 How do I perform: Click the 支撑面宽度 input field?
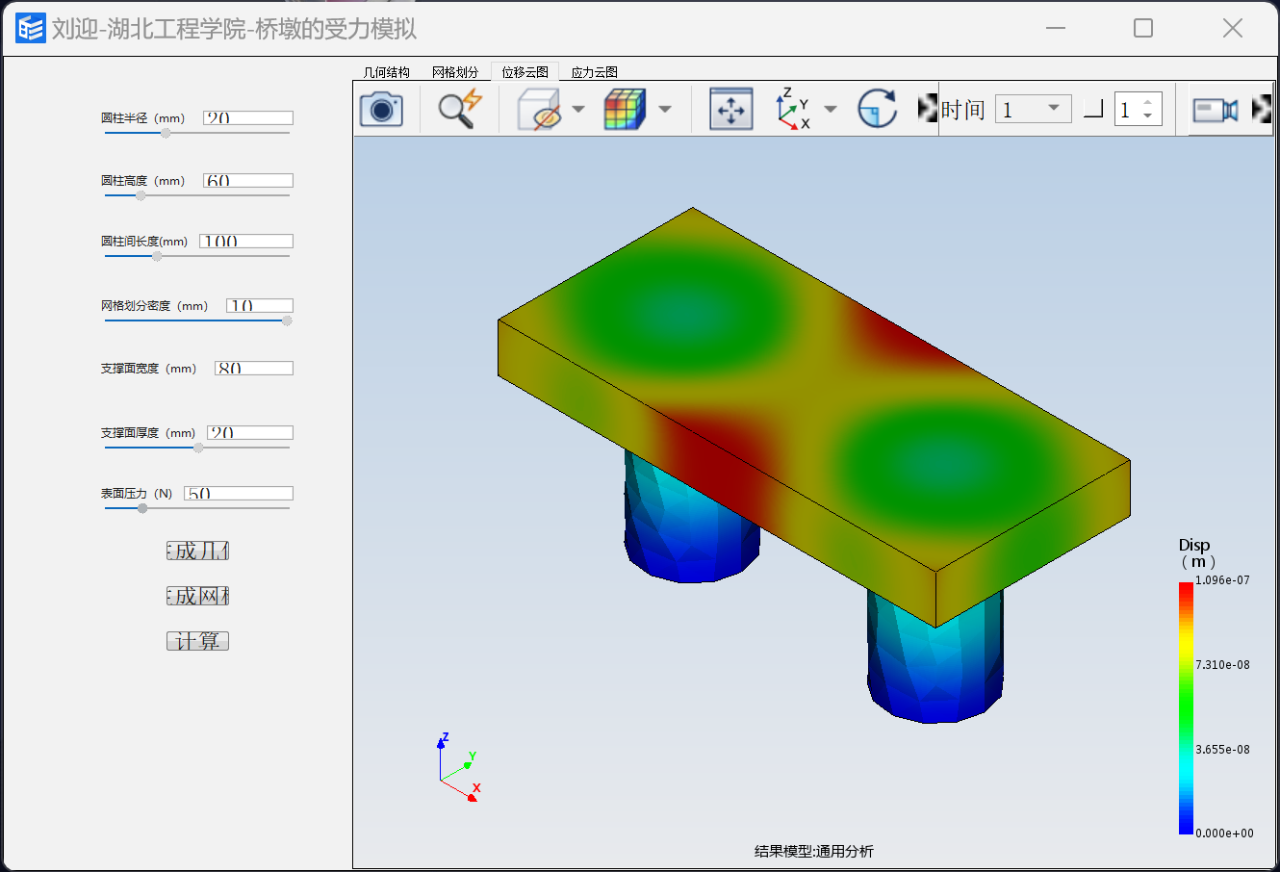(x=254, y=368)
